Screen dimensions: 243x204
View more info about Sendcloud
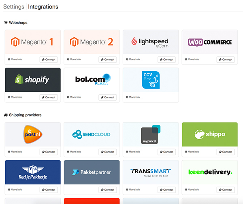click(74, 152)
